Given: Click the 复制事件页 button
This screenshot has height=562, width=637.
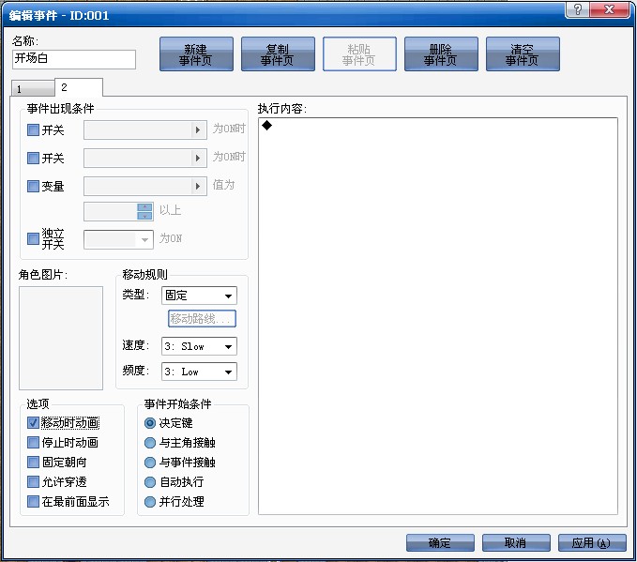Looking at the screenshot, I should point(278,54).
